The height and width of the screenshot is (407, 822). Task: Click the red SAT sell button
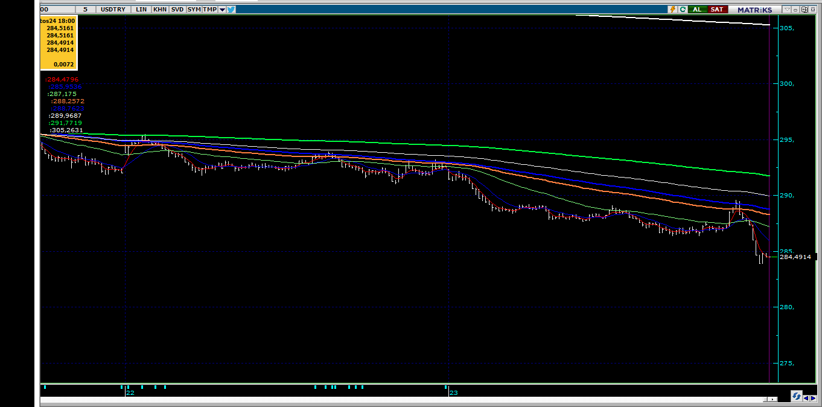pyautogui.click(x=717, y=9)
